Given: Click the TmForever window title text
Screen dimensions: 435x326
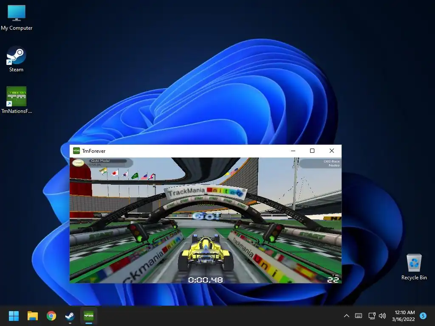Looking at the screenshot, I should (94, 151).
